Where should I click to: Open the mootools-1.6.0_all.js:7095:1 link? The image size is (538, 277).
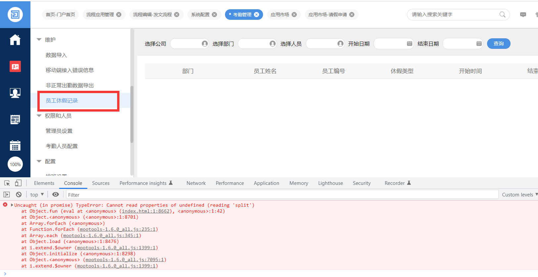(x=125, y=260)
